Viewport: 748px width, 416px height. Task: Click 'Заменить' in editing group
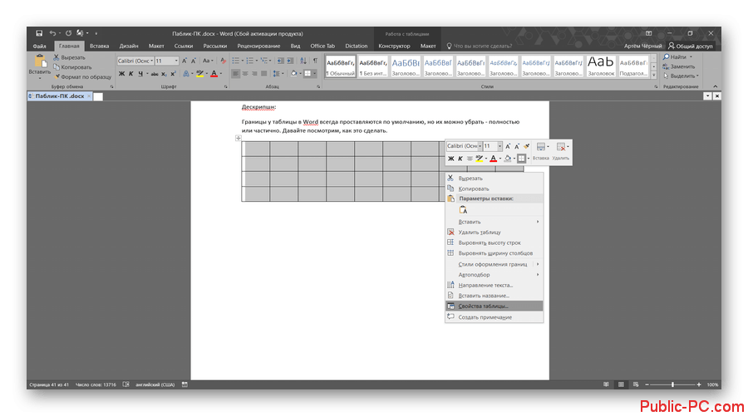coord(682,66)
